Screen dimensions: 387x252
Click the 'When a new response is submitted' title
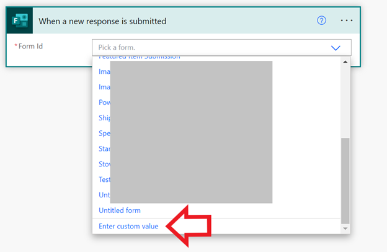point(102,21)
